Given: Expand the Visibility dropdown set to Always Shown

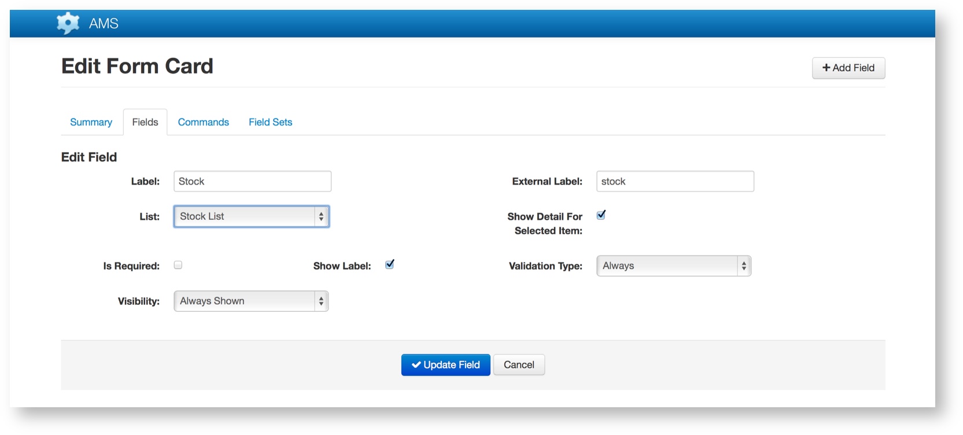Looking at the screenshot, I should 251,301.
